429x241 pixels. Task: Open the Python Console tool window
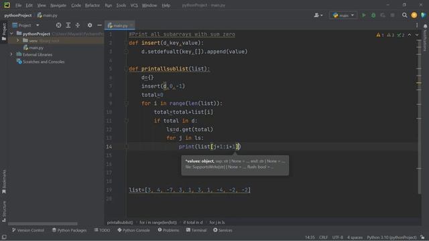pyautogui.click(x=133, y=230)
